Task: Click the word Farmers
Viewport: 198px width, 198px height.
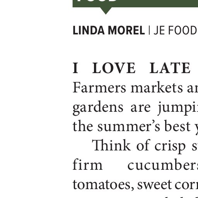Action: [x=99, y=88]
